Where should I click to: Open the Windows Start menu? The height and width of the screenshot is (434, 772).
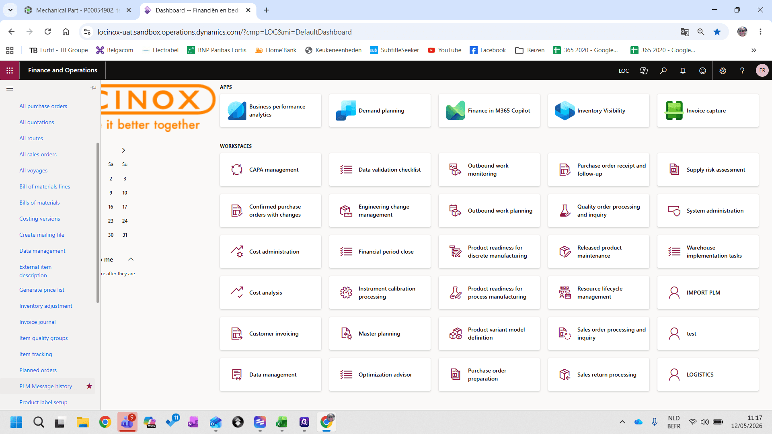(16, 422)
